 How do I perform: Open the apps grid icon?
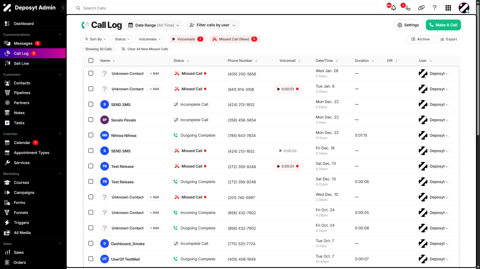pyautogui.click(x=448, y=8)
